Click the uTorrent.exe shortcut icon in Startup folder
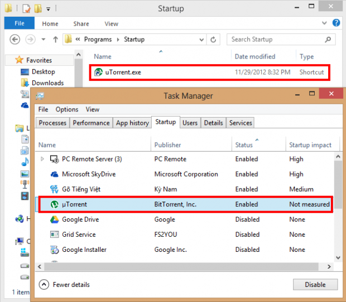This screenshot has height=302, width=346. point(98,72)
